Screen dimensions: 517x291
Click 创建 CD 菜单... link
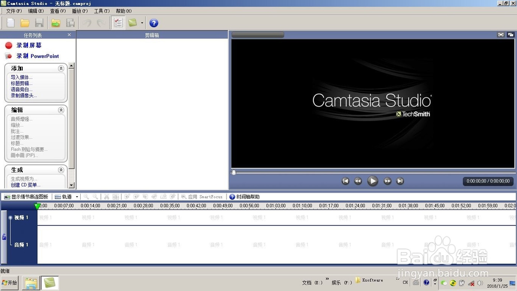(x=26, y=185)
